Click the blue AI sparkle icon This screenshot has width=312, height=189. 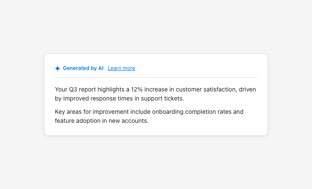(57, 68)
